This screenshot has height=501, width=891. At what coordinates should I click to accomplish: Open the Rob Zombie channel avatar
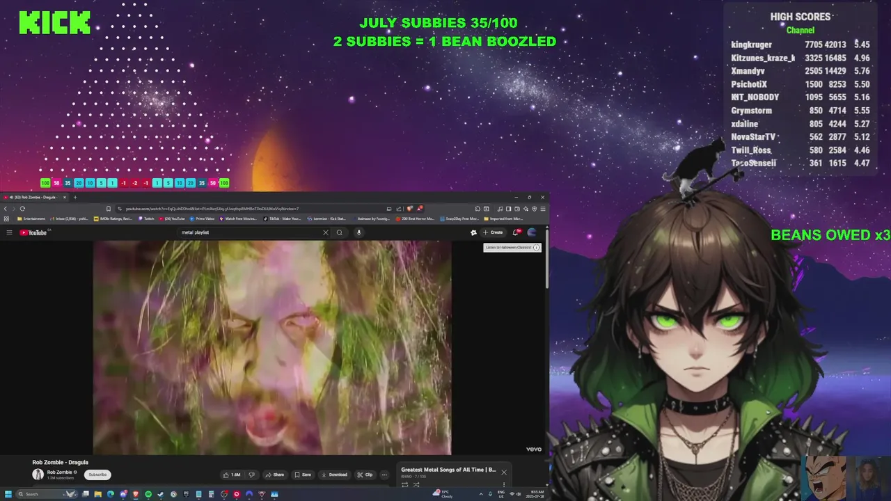(38, 475)
